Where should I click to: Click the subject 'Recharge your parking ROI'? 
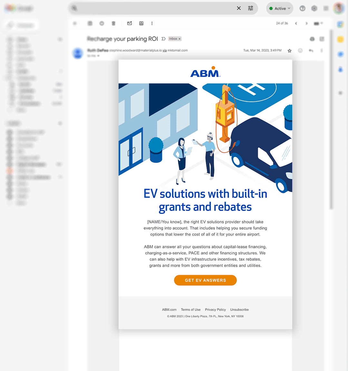click(122, 39)
